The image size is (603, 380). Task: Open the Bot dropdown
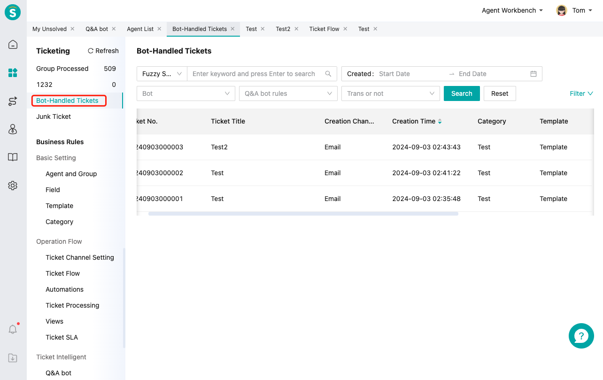coord(186,93)
